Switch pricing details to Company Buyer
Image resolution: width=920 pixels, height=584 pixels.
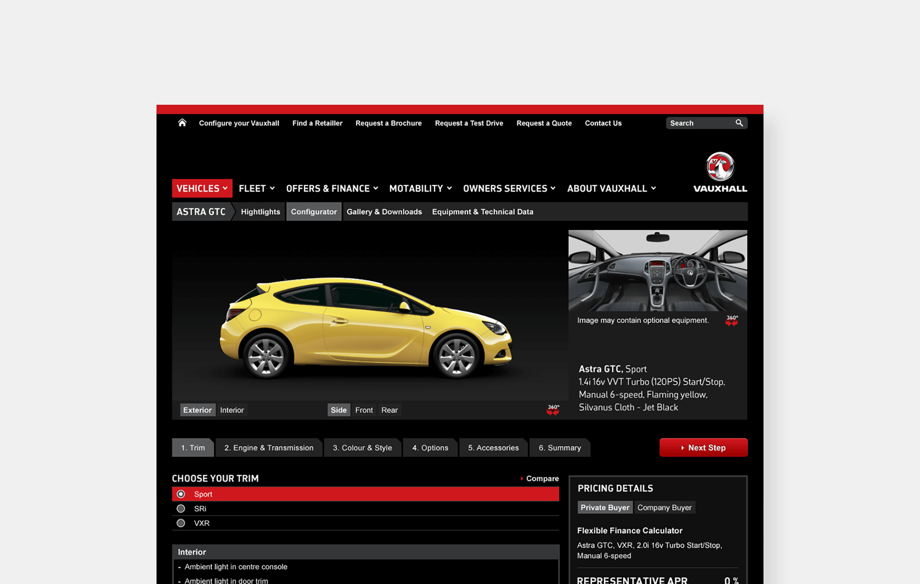pos(664,507)
